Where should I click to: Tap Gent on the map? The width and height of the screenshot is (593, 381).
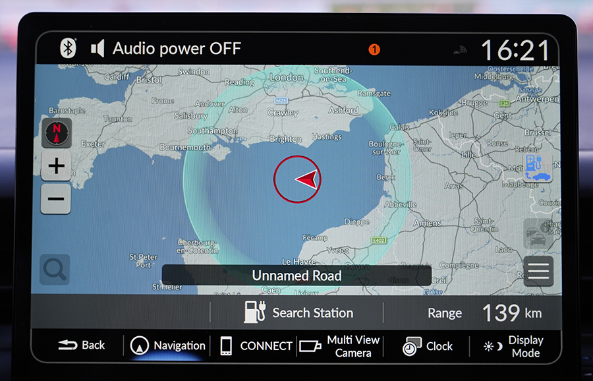point(502,115)
